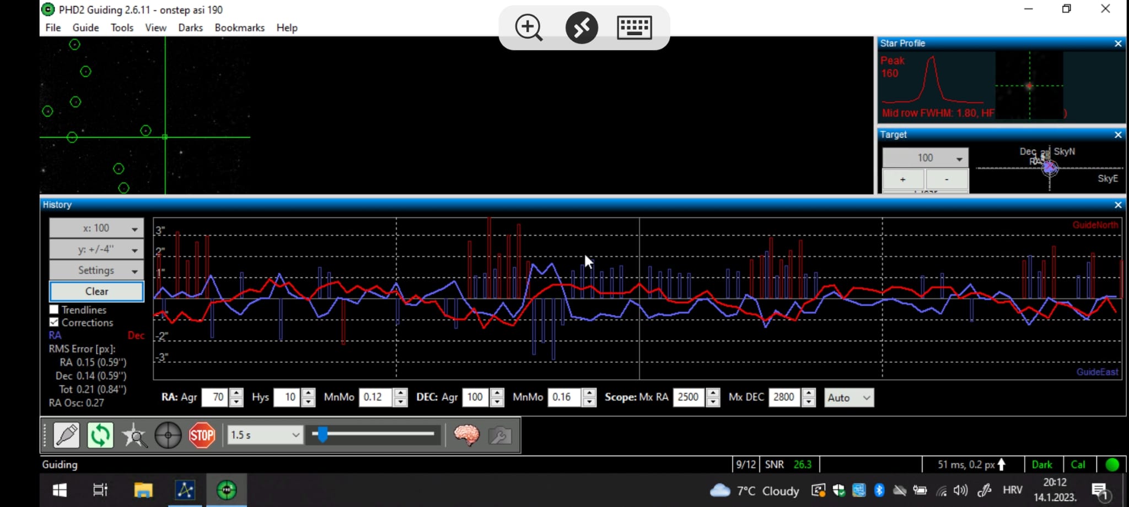Decrease RA Hys value with down arrow
This screenshot has height=507, width=1129.
(x=308, y=402)
